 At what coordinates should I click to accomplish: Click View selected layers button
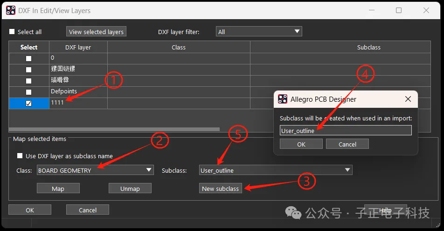pyautogui.click(x=96, y=31)
